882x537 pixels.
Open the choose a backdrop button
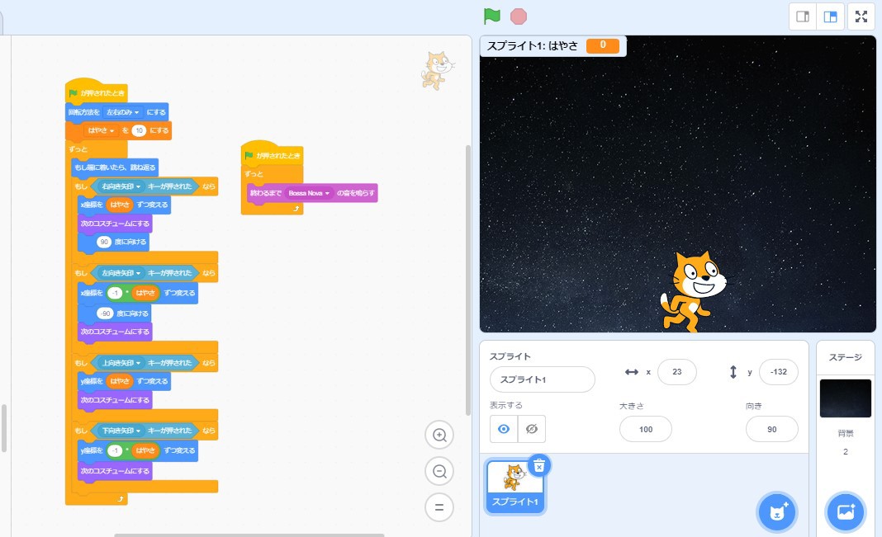846,512
